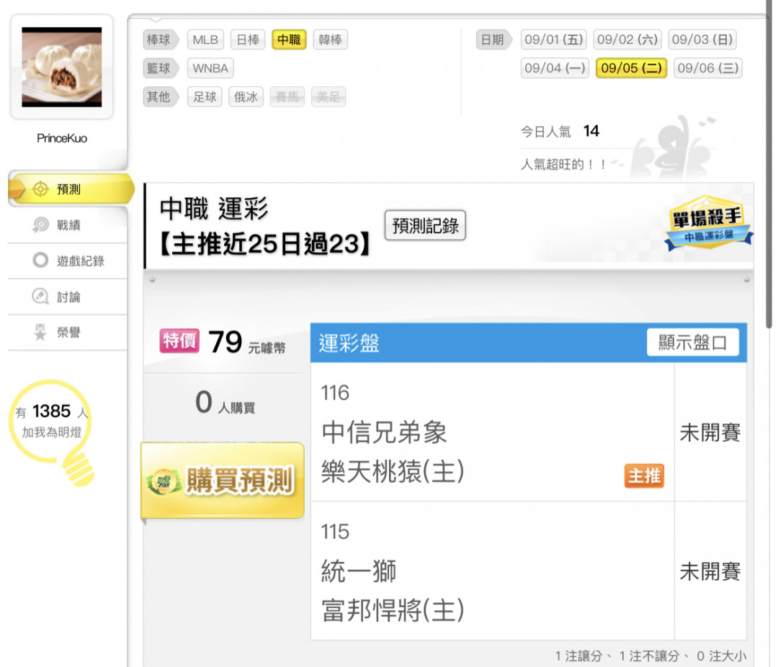
Task: Pick date 09/06 (三)
Action: (x=708, y=68)
